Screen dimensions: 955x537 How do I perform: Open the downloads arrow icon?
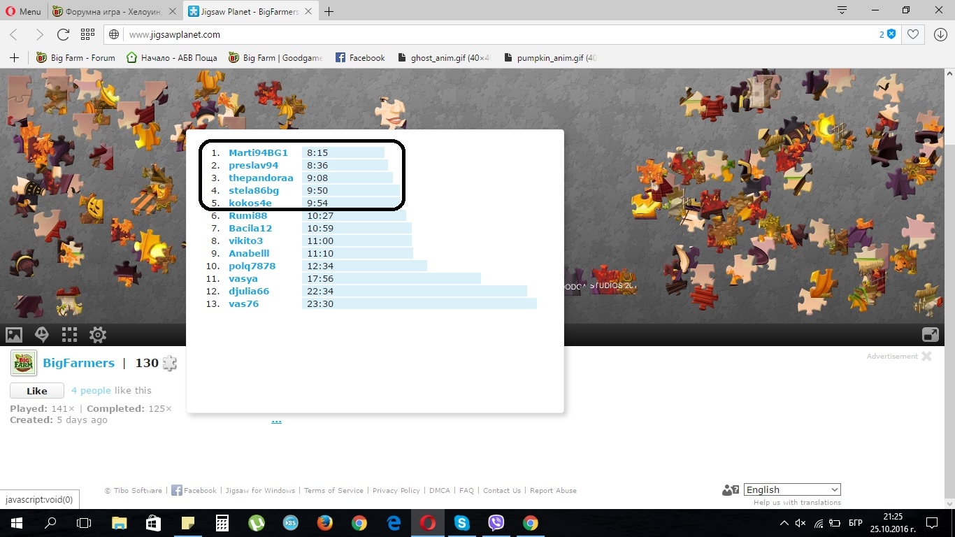[940, 34]
